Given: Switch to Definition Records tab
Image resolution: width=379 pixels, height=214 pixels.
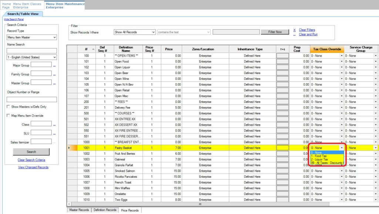Looking at the screenshot, I should pyautogui.click(x=105, y=210).
